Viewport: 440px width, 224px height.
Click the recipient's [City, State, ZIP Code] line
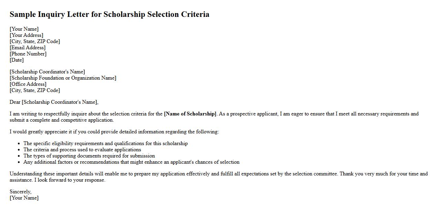pyautogui.click(x=35, y=90)
